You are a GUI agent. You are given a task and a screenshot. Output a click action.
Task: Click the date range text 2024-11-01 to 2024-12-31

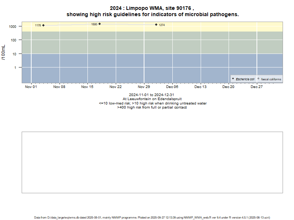[x=152, y=95]
